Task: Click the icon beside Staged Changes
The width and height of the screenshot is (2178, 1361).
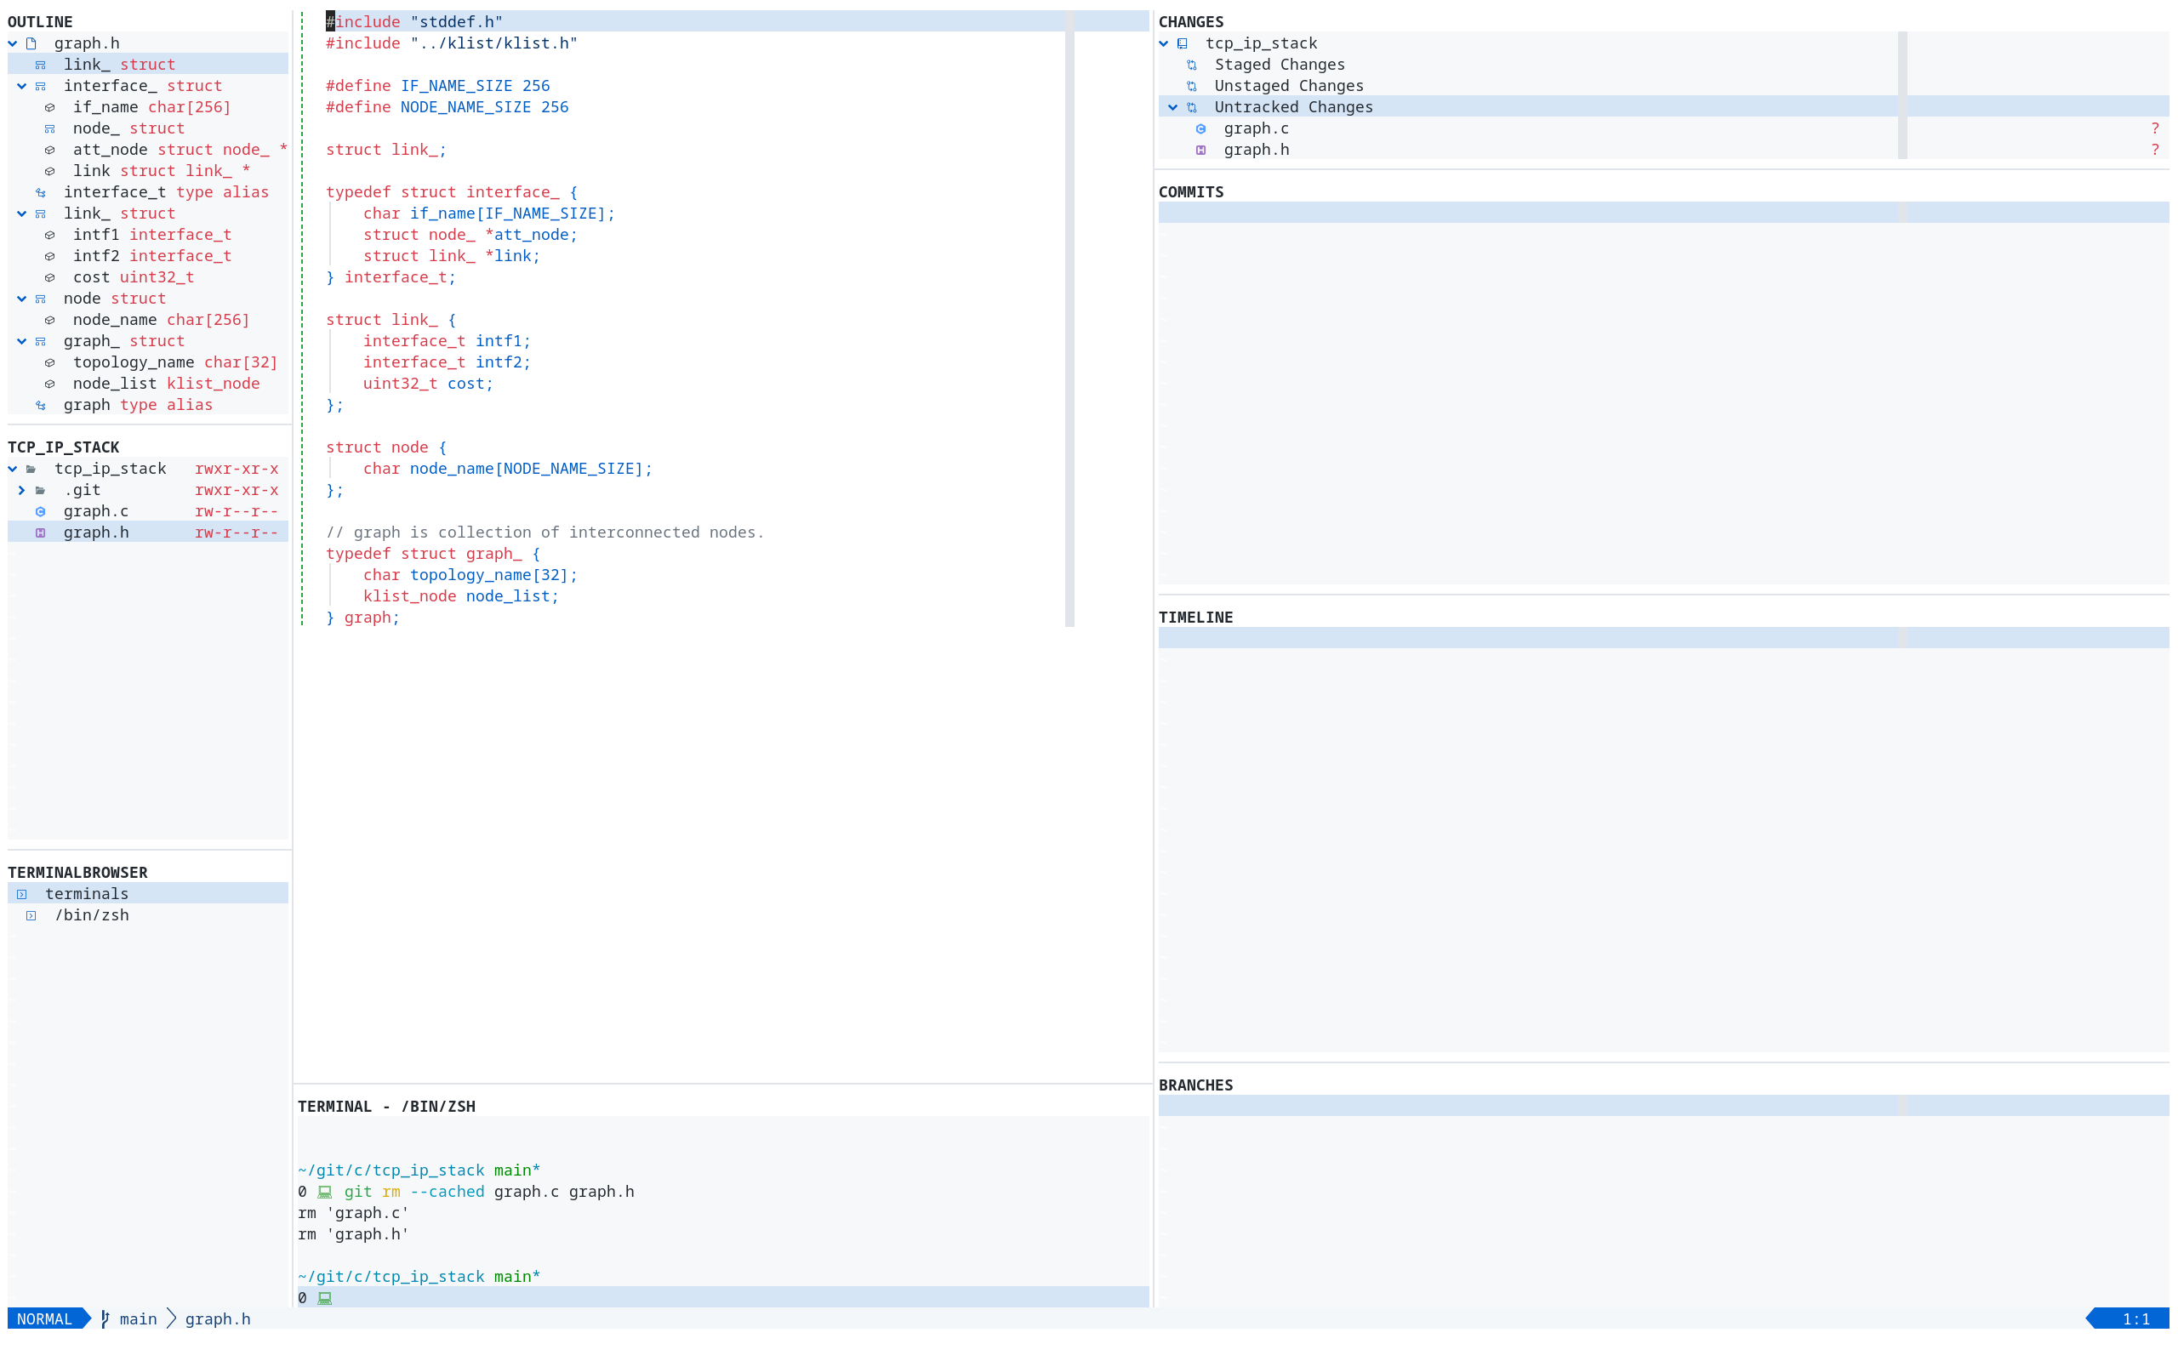Action: (1192, 64)
